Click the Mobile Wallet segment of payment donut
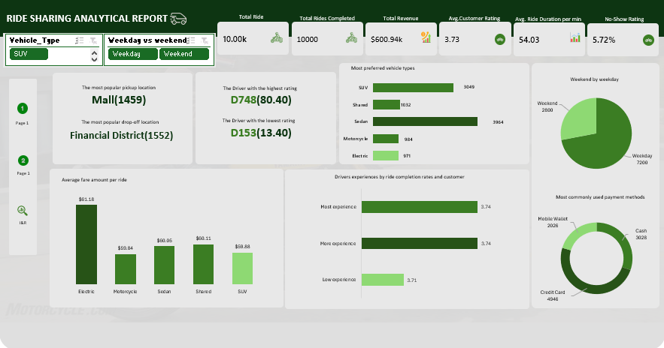 click(577, 235)
